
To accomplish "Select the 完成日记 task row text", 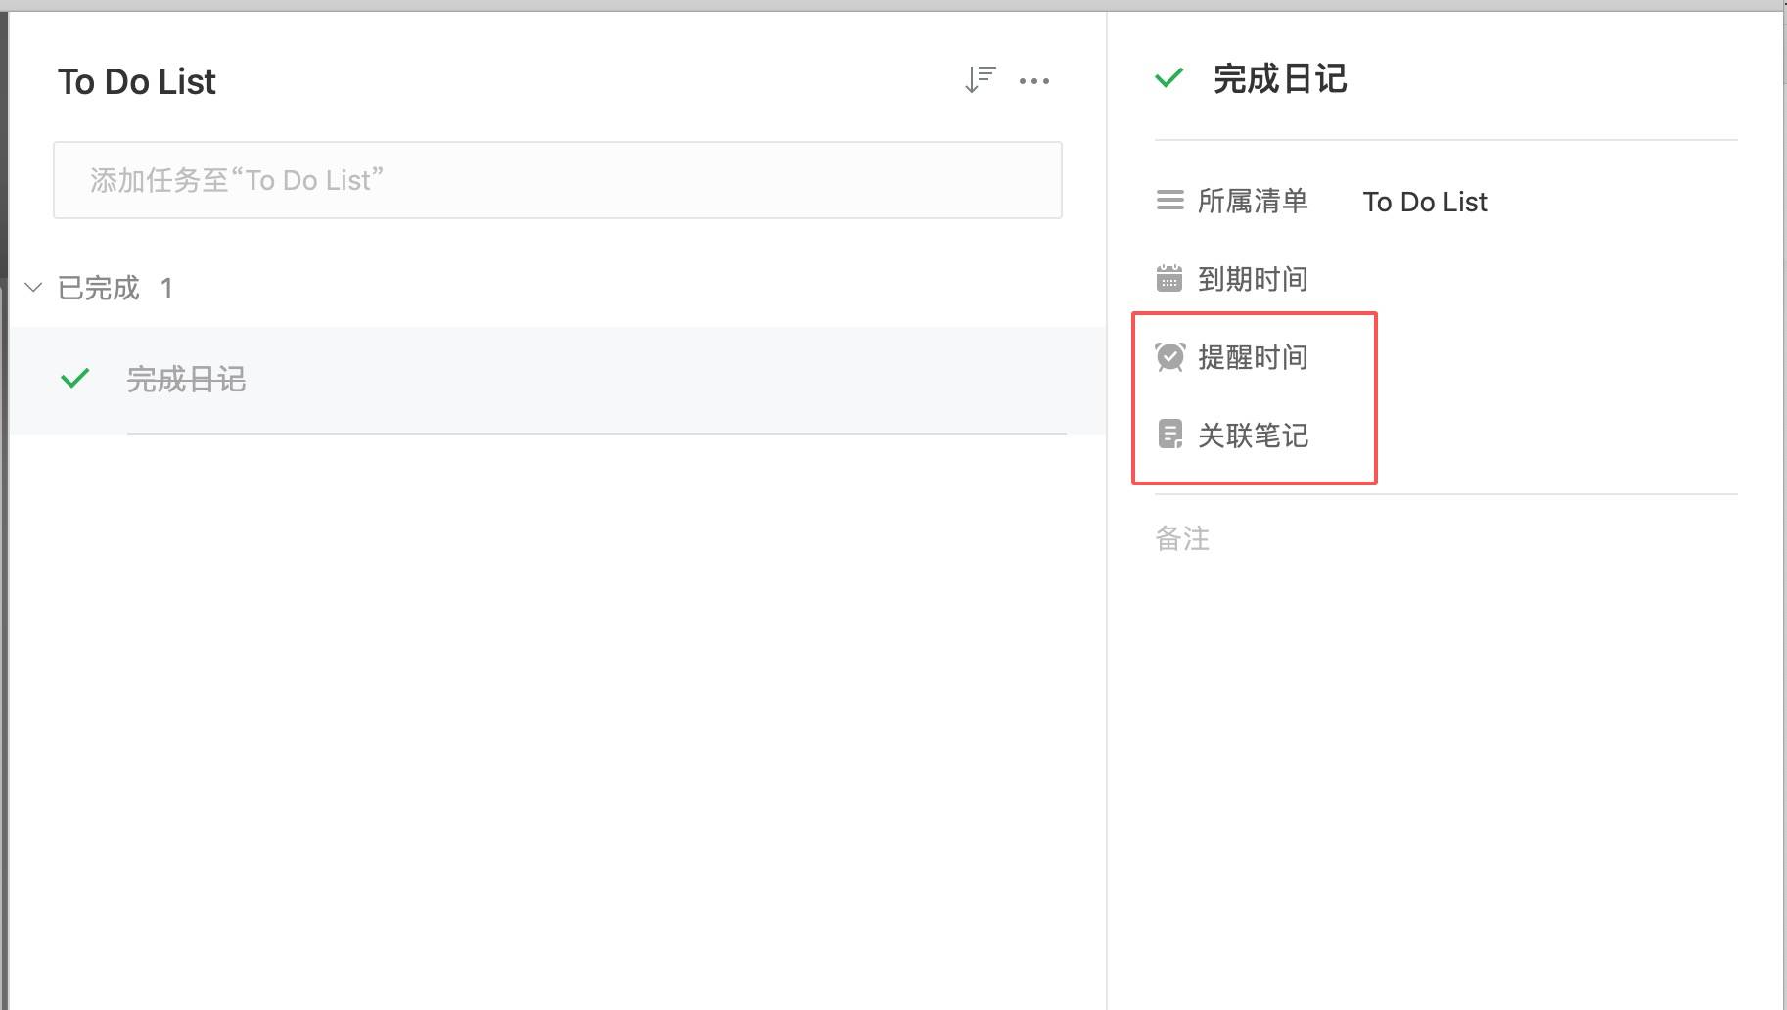I will tap(186, 379).
